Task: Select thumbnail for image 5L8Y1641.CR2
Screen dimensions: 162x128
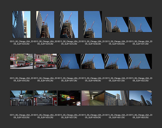Action: click(x=140, y=24)
